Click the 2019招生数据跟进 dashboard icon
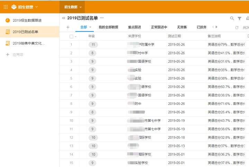Image resolution: width=249 pixels, height=167 pixels. (x=8, y=20)
